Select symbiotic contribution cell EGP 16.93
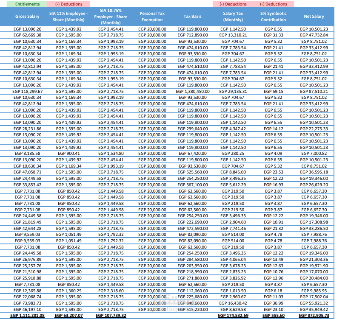The width and height of the screenshot is (348, 319). pyautogui.click(x=274, y=185)
